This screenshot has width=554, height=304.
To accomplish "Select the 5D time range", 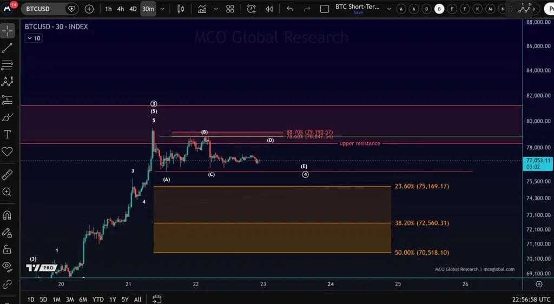I will click(x=43, y=300).
